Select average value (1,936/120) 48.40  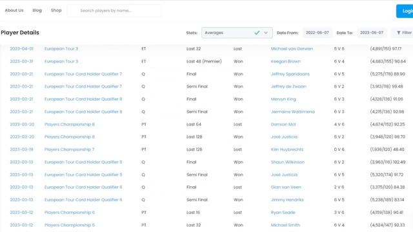pyautogui.click(x=387, y=150)
